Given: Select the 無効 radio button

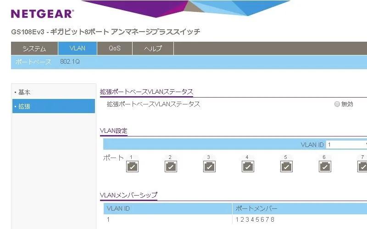Looking at the screenshot, I should pos(337,104).
